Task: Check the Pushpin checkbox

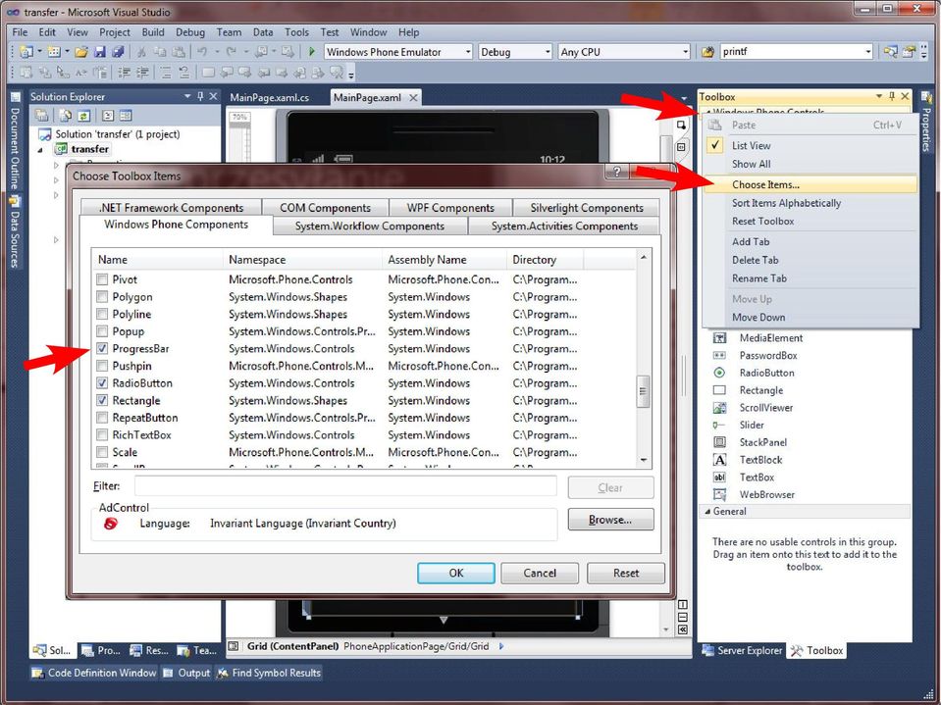Action: (x=102, y=366)
